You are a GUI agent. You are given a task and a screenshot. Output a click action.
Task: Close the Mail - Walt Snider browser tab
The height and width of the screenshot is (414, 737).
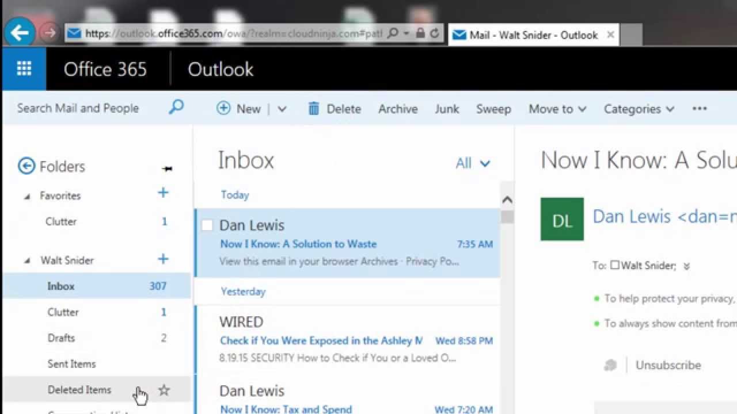coord(610,35)
